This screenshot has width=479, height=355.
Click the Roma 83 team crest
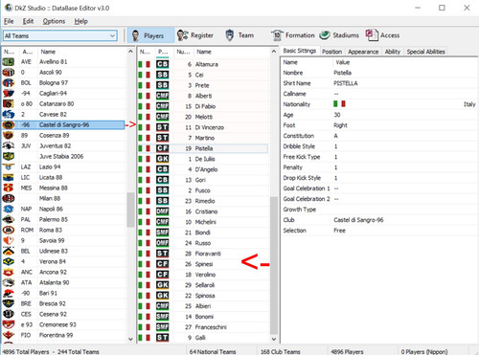[9, 231]
